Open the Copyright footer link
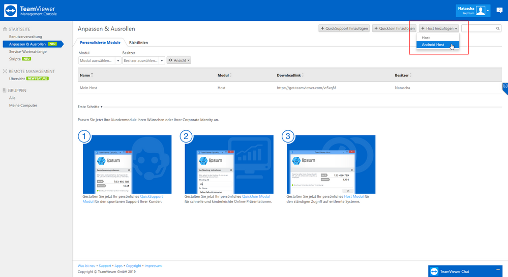The width and height of the screenshot is (508, 277). pyautogui.click(x=133, y=266)
